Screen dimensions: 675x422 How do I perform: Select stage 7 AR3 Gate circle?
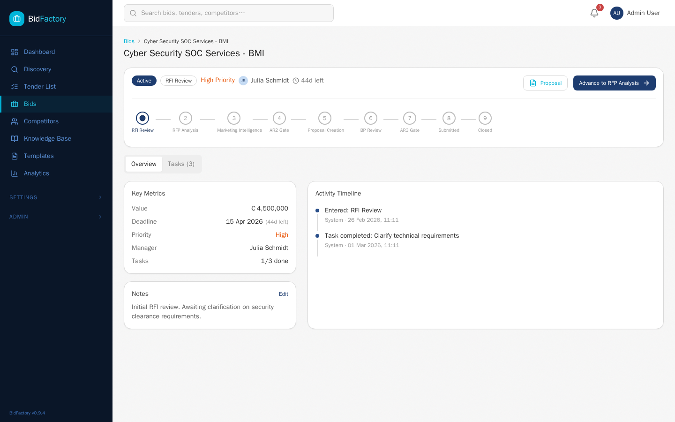click(410, 118)
